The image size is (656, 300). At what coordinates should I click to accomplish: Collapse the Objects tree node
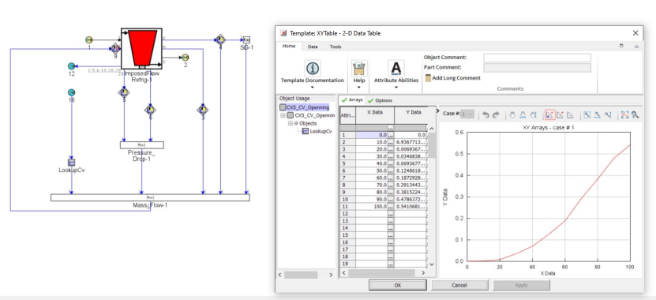(290, 123)
